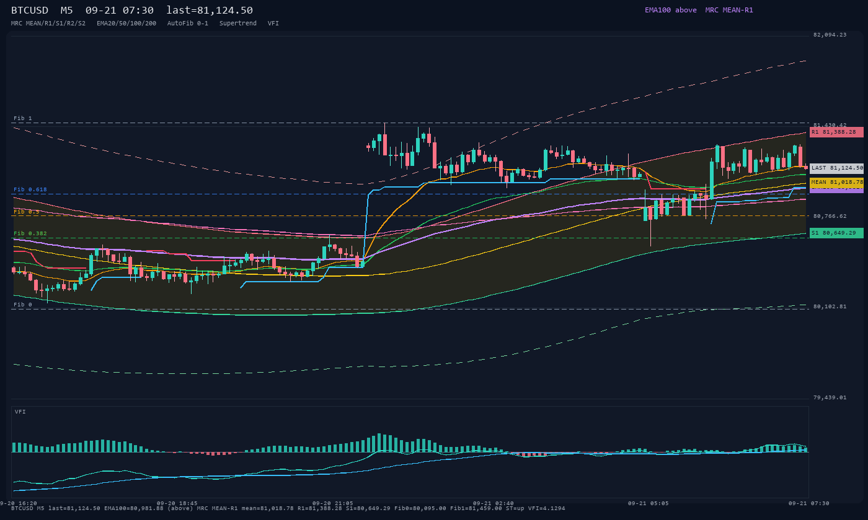Click the EMA100 above status text

pyautogui.click(x=670, y=10)
